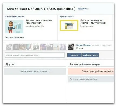The width and height of the screenshot is (117, 106).
Task: Click 'Здесь будет рейтинг людей' notice
Action: 91,71
